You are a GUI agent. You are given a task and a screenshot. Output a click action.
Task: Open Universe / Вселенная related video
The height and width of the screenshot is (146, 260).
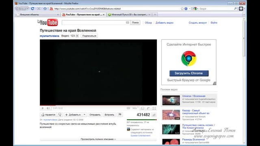(194, 96)
